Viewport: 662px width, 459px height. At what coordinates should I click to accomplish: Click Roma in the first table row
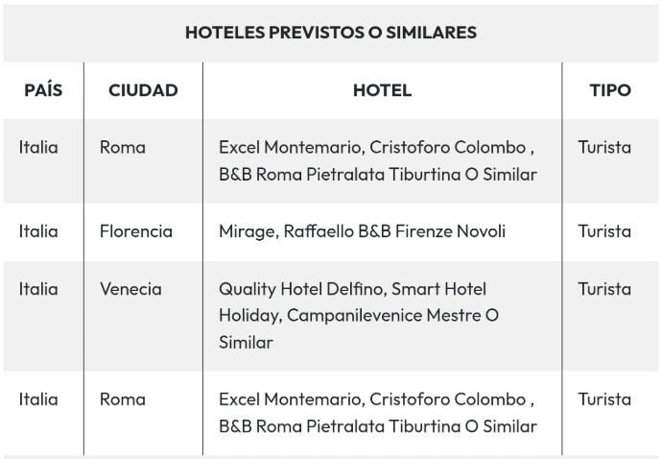(x=123, y=147)
